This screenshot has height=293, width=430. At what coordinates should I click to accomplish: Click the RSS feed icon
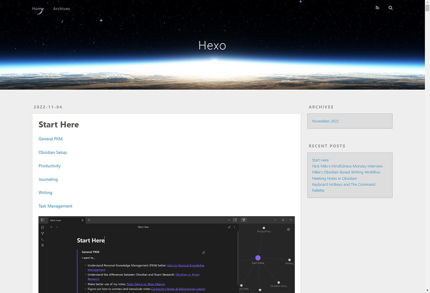tap(377, 8)
